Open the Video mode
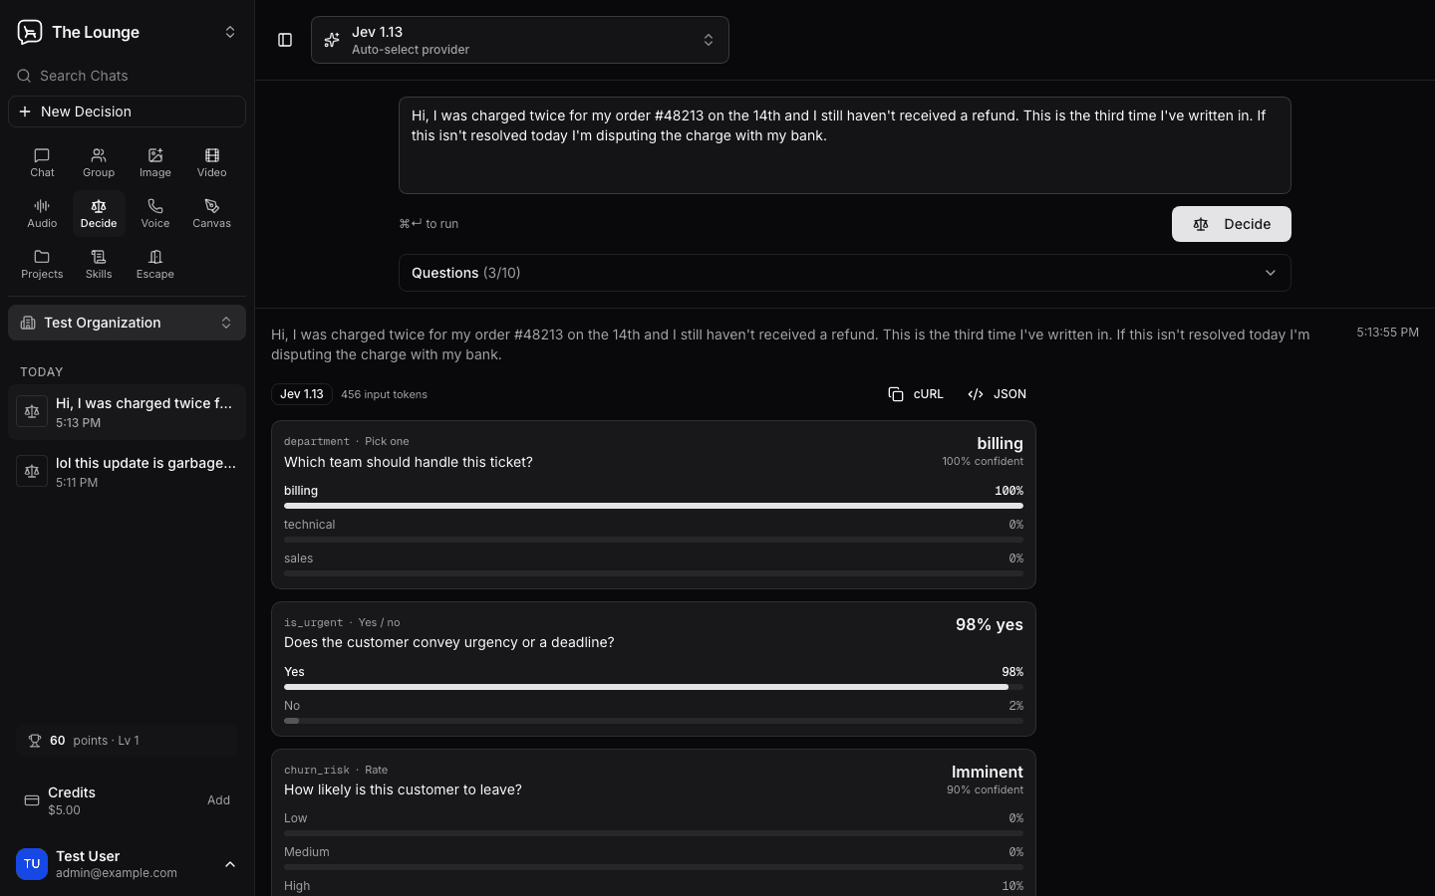Image resolution: width=1435 pixels, height=896 pixels. pyautogui.click(x=212, y=162)
